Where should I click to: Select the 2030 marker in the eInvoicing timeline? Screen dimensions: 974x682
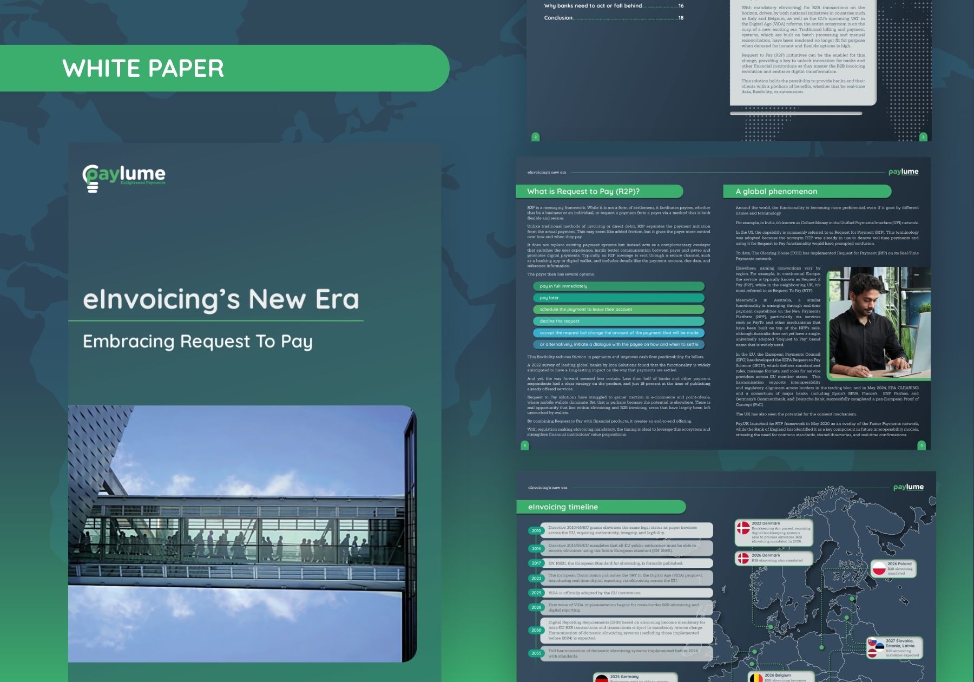pyautogui.click(x=536, y=630)
